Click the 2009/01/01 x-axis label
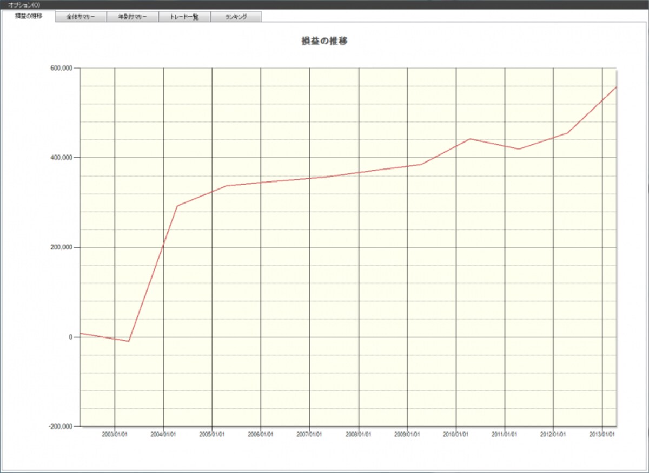The width and height of the screenshot is (649, 473). point(407,434)
